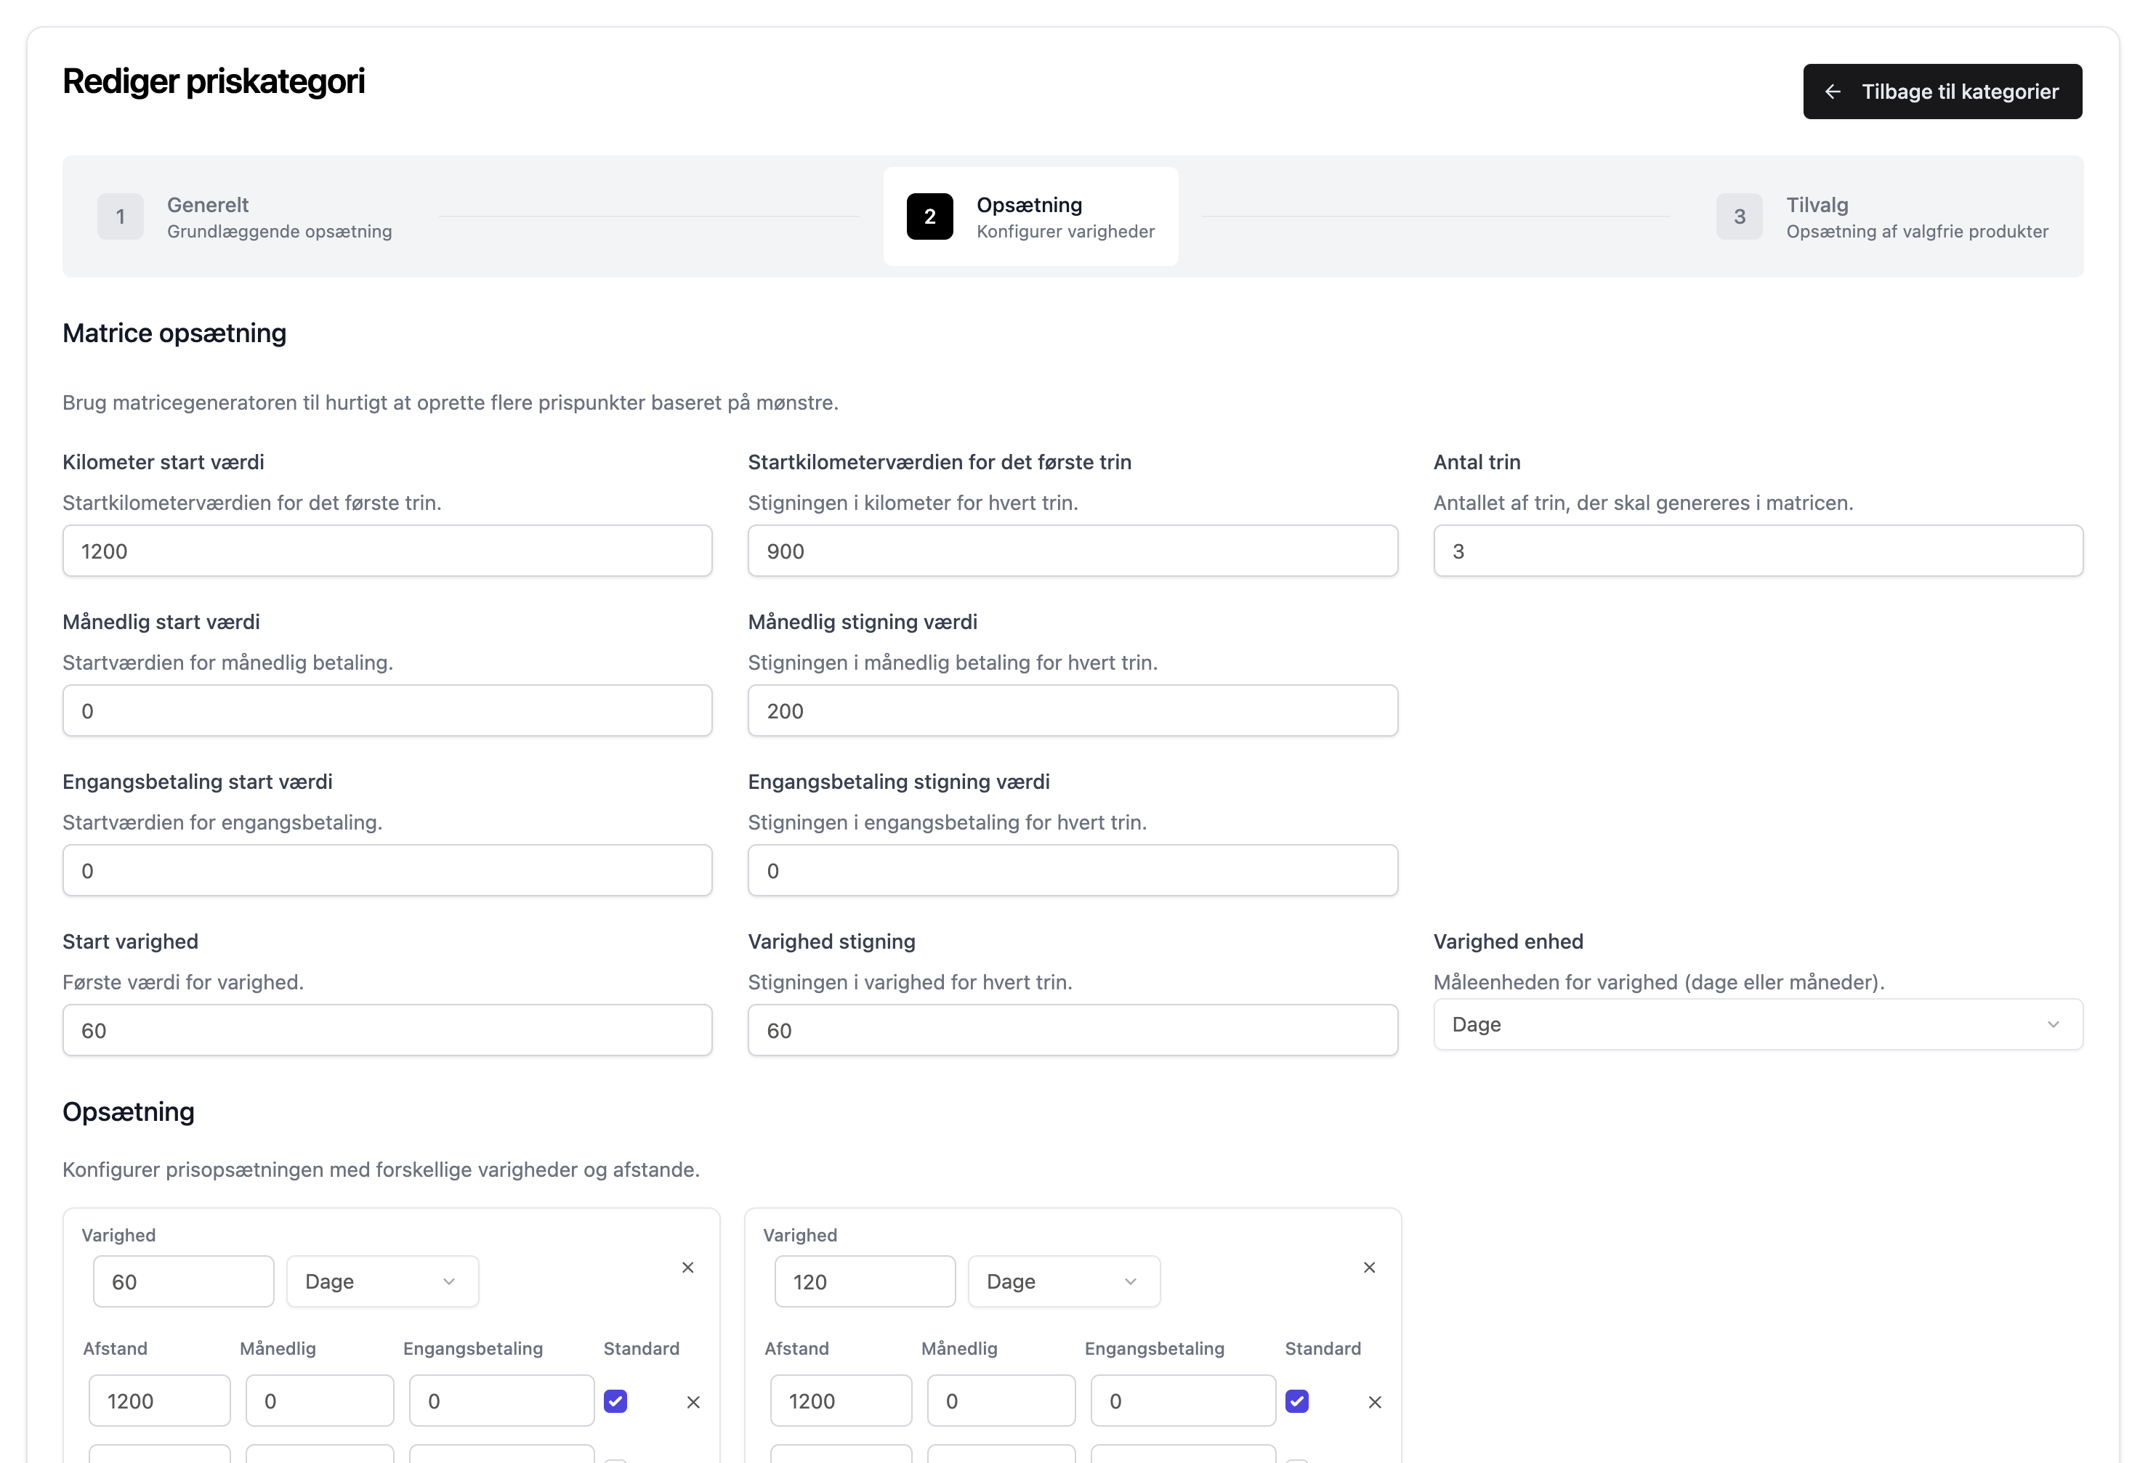Delete the 1200 afstand row in 60 Dage card

693,1402
